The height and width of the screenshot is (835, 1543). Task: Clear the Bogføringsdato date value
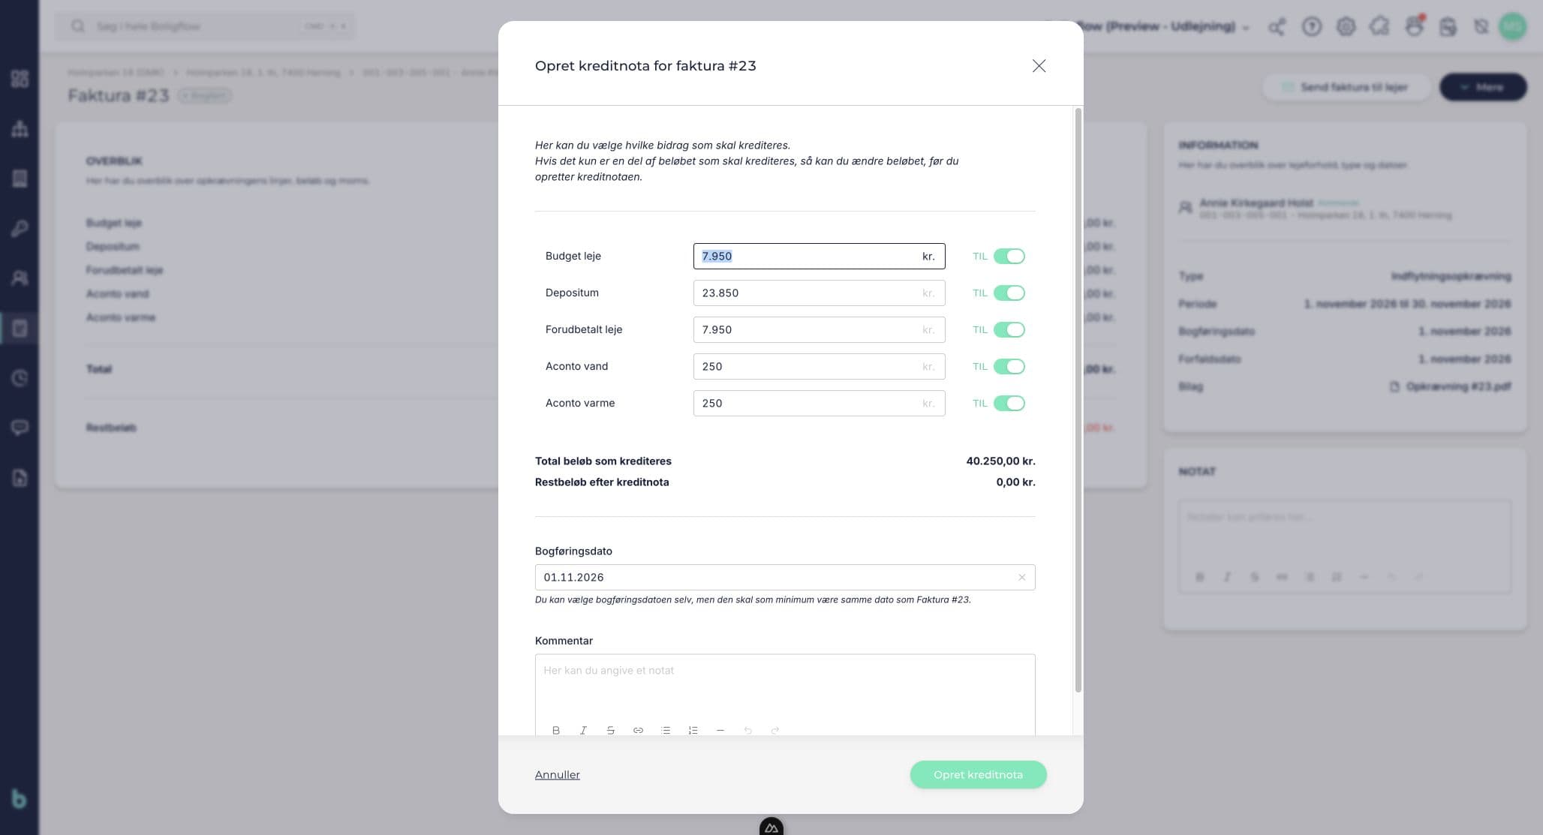pos(1021,578)
